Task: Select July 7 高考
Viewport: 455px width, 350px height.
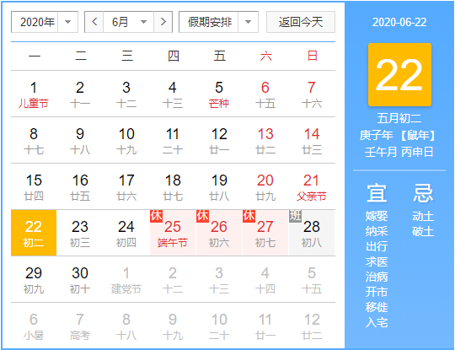Action: [80, 326]
